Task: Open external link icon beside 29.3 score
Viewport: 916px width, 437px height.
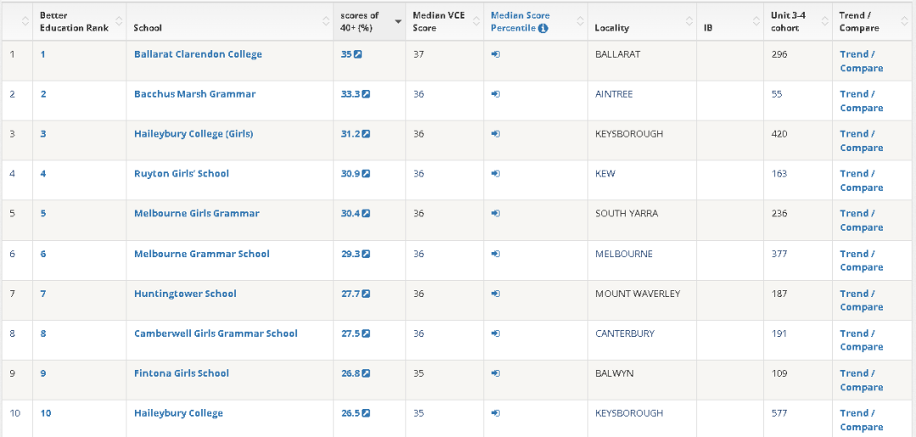Action: pyautogui.click(x=366, y=254)
